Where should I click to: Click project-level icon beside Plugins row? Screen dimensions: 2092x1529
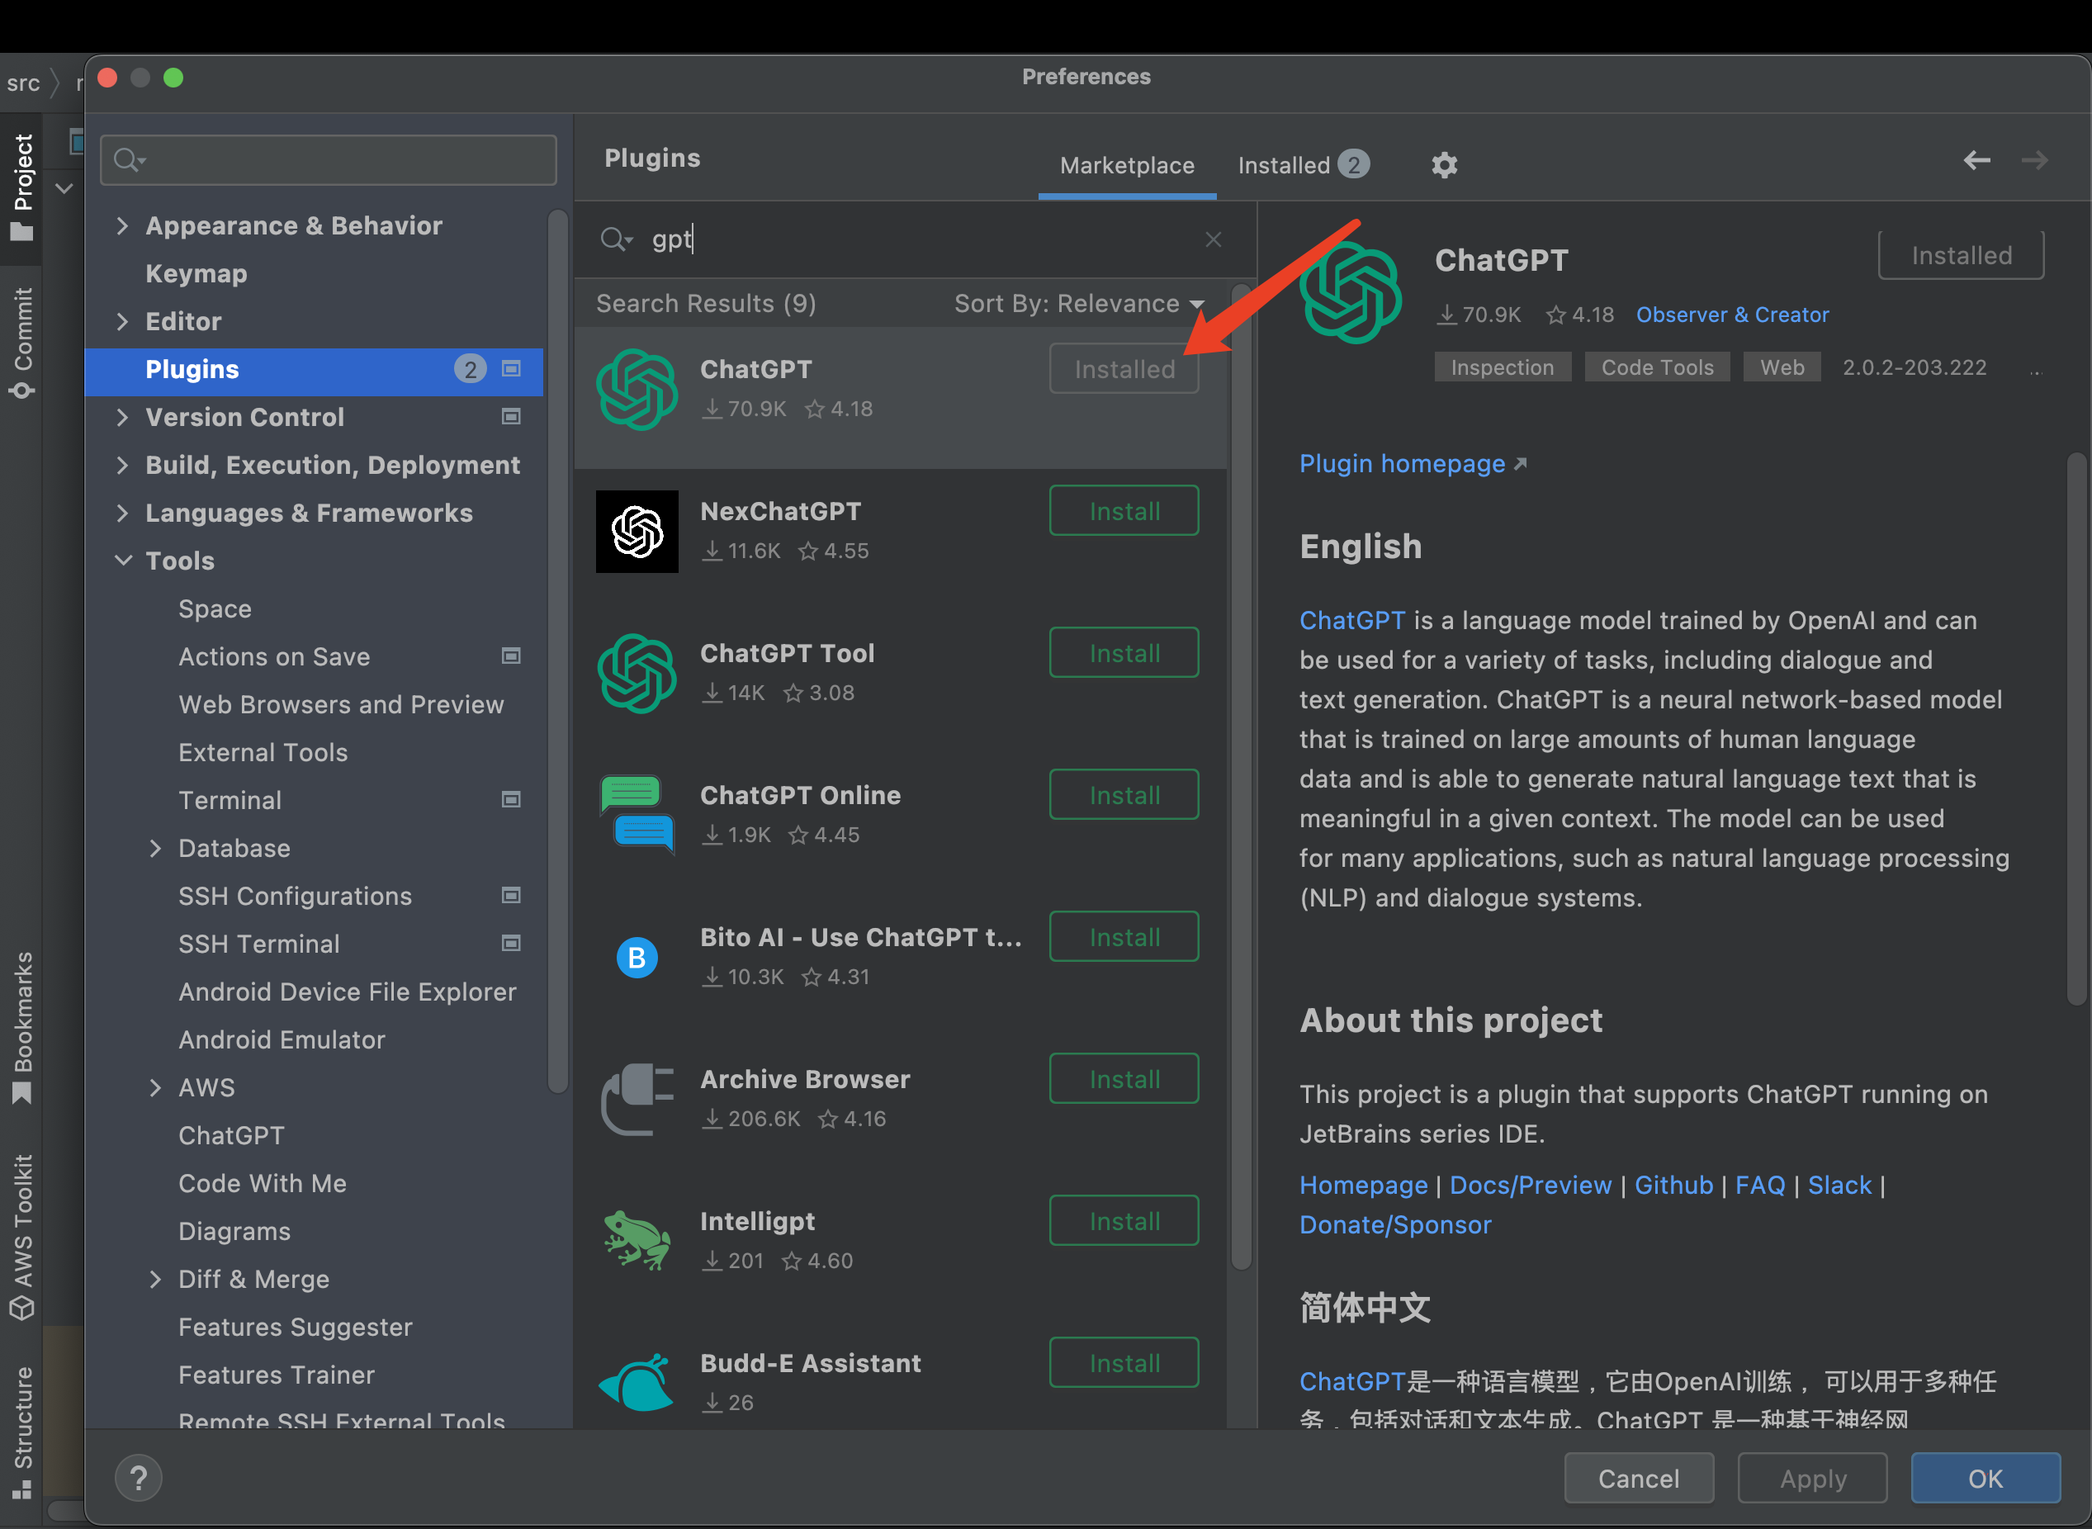click(x=511, y=368)
